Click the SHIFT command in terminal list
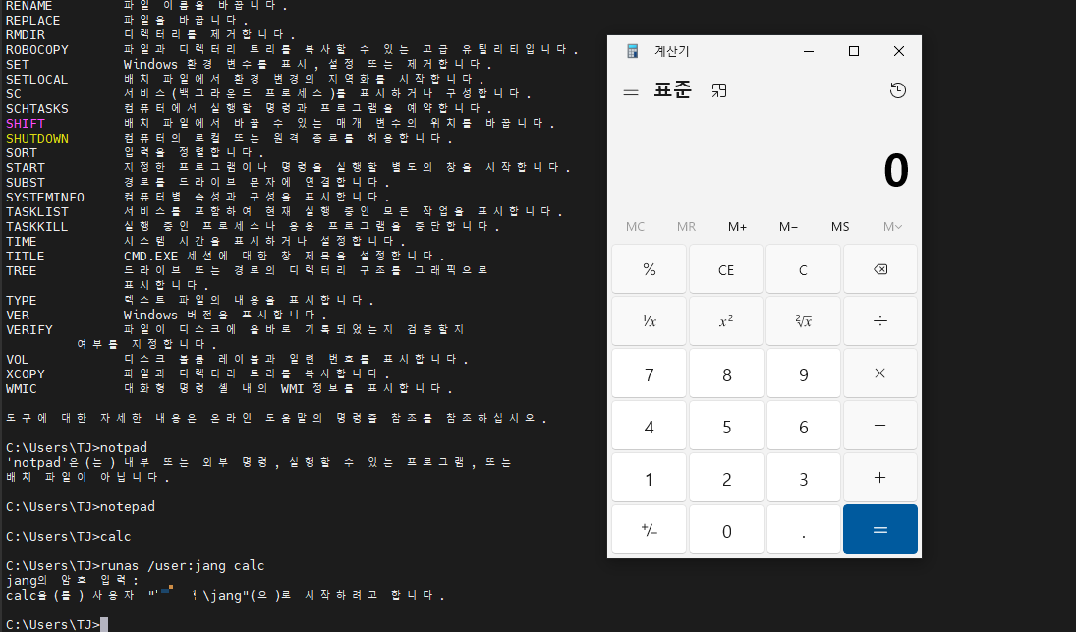 point(26,124)
